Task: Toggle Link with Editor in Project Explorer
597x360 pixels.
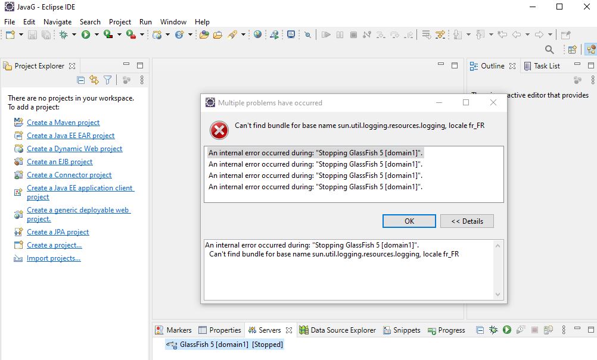Action: pyautogui.click(x=94, y=79)
